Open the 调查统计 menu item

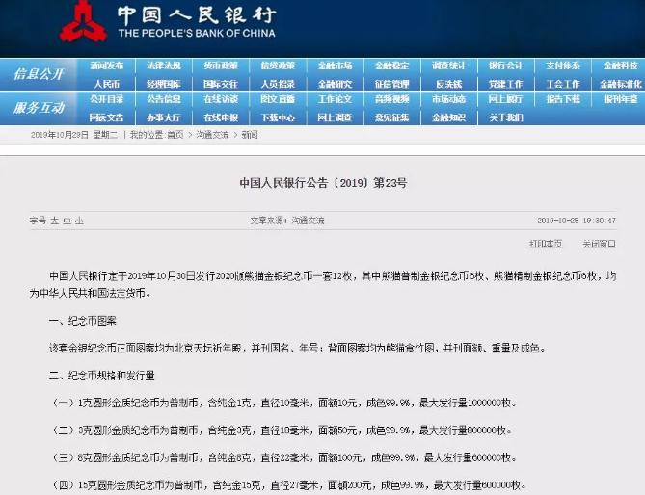448,65
